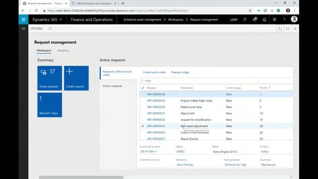Click Functional location value DE-01-WH-1
Screen dimensions: 318x179
point(149,152)
